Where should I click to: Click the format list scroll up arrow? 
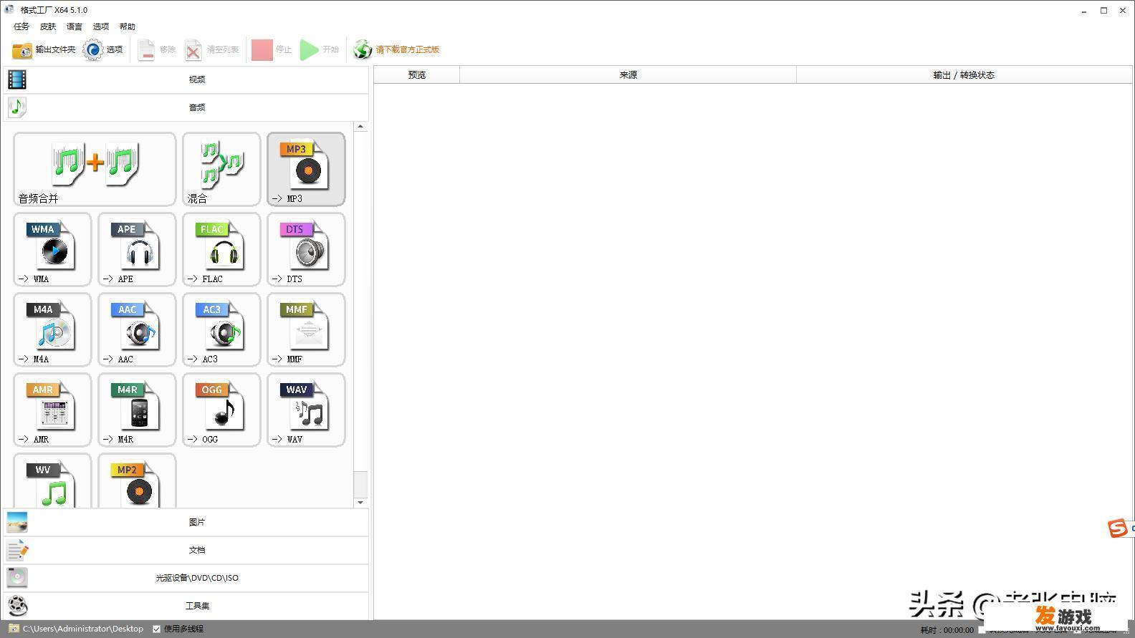tap(360, 127)
